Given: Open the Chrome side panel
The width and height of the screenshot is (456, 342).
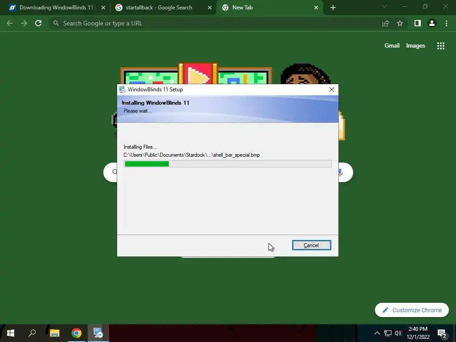Looking at the screenshot, I should 418,23.
